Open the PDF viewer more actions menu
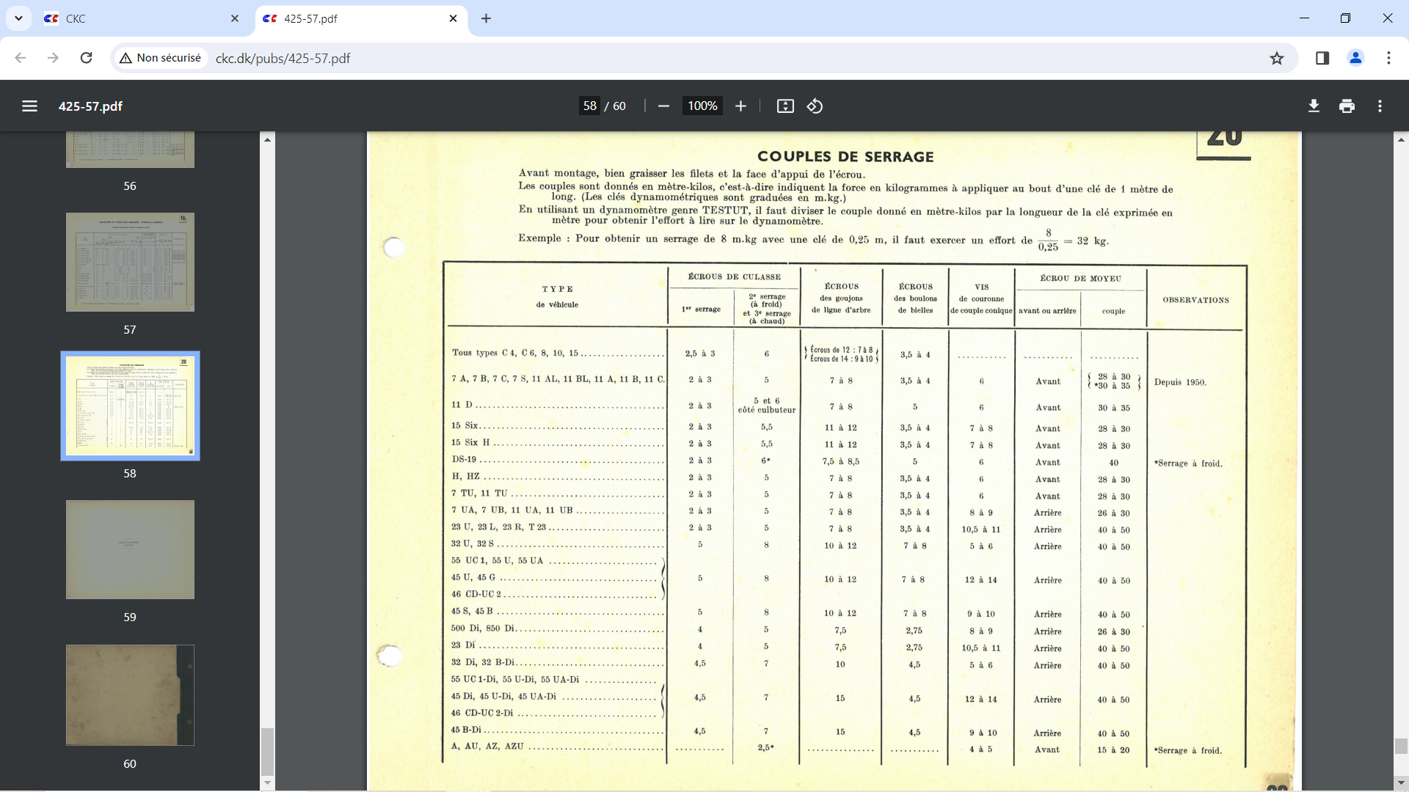 (x=1380, y=106)
